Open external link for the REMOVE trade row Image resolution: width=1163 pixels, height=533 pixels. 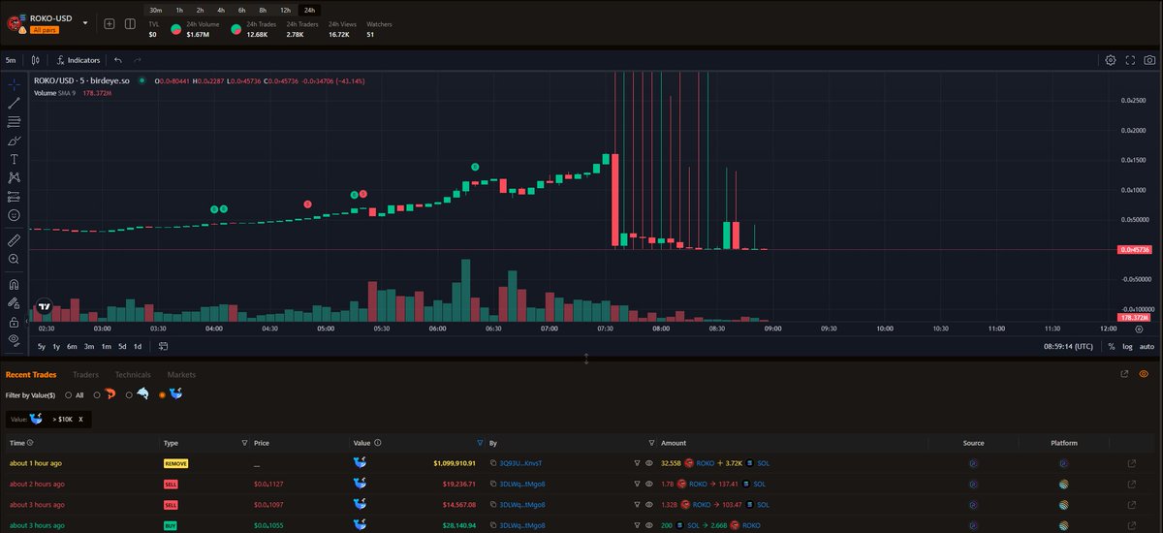(x=1132, y=463)
